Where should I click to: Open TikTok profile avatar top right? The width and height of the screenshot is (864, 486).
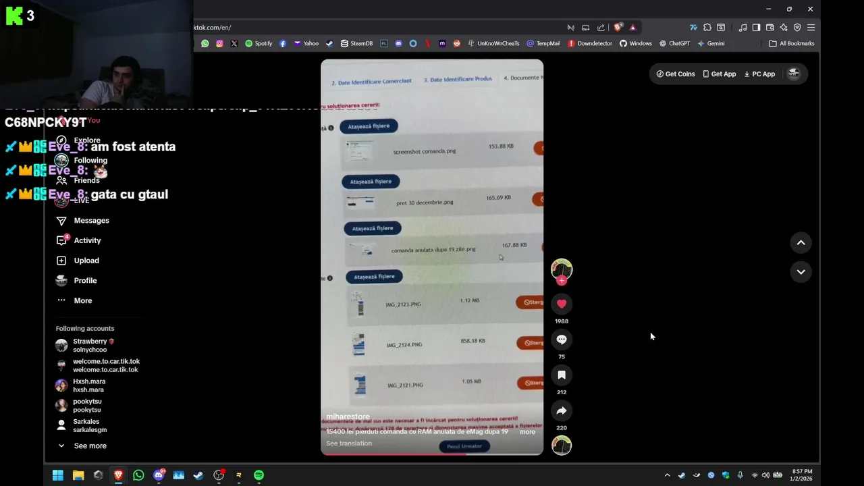tap(794, 74)
